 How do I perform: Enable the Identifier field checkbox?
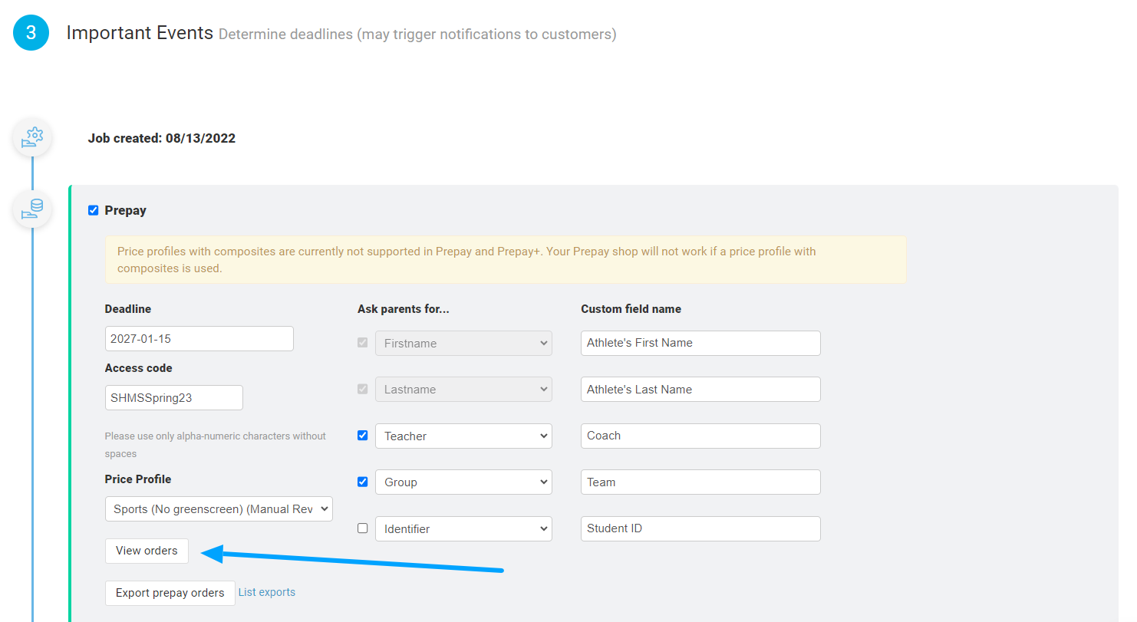(x=363, y=528)
